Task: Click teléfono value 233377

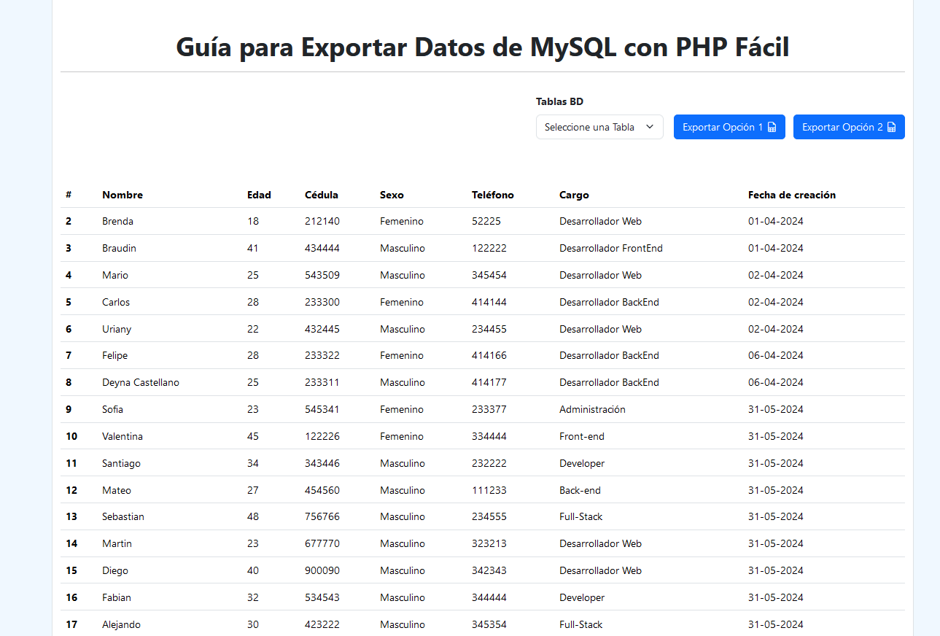Action: point(489,409)
